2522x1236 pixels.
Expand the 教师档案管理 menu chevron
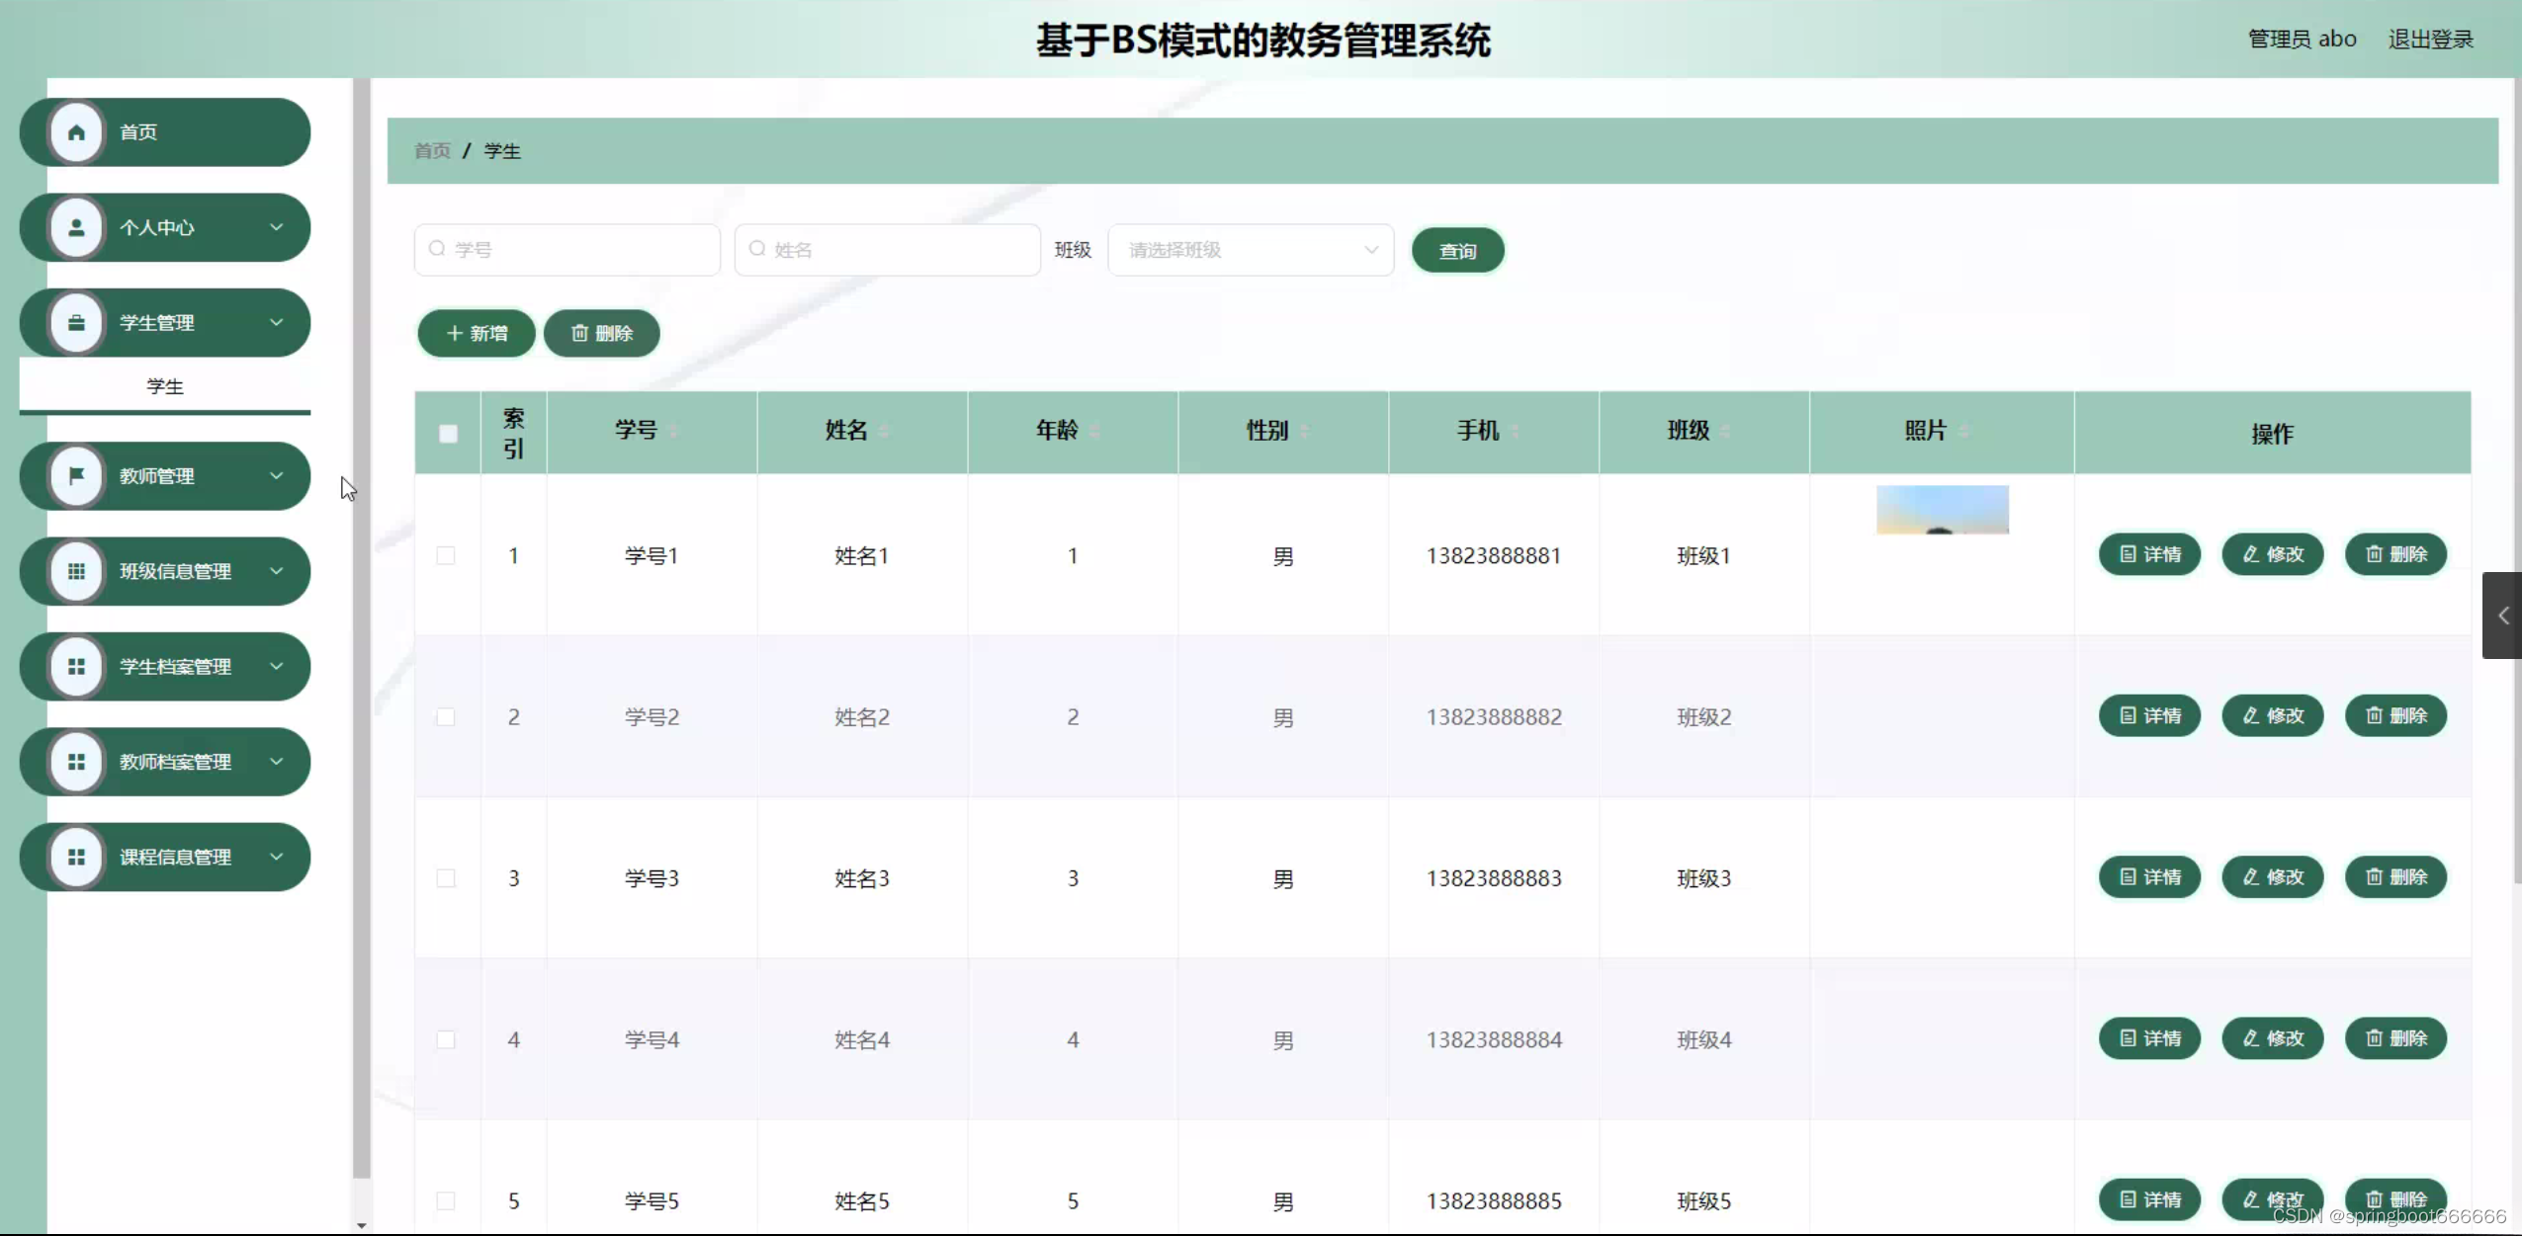(x=277, y=762)
